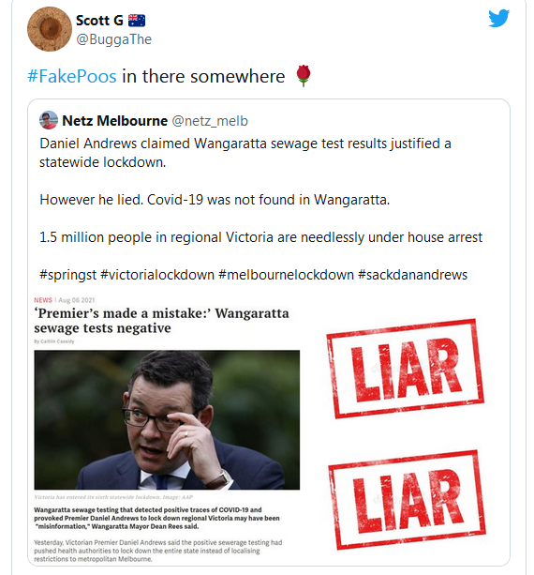Click the quoted tweet text about Wangaratta

point(260,208)
